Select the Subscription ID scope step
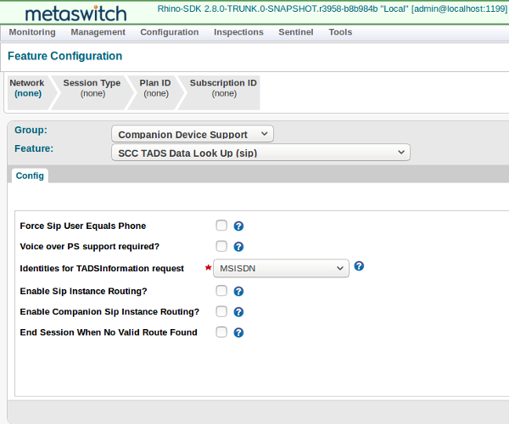 point(223,88)
